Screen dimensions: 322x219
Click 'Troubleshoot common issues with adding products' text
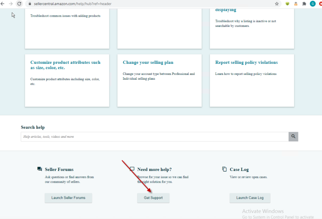coord(65,16)
